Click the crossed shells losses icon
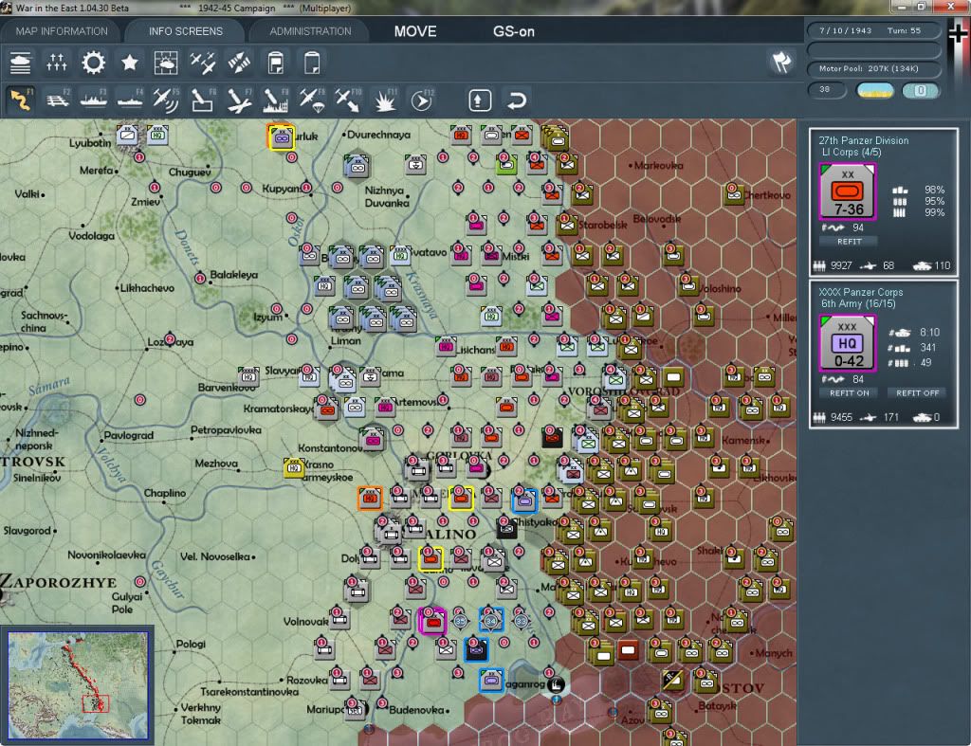The height and width of the screenshot is (746, 971). click(x=239, y=63)
